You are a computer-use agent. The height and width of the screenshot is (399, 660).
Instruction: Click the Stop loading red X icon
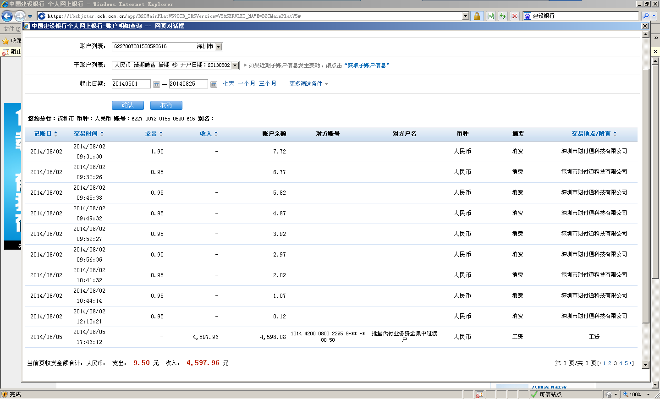point(515,16)
